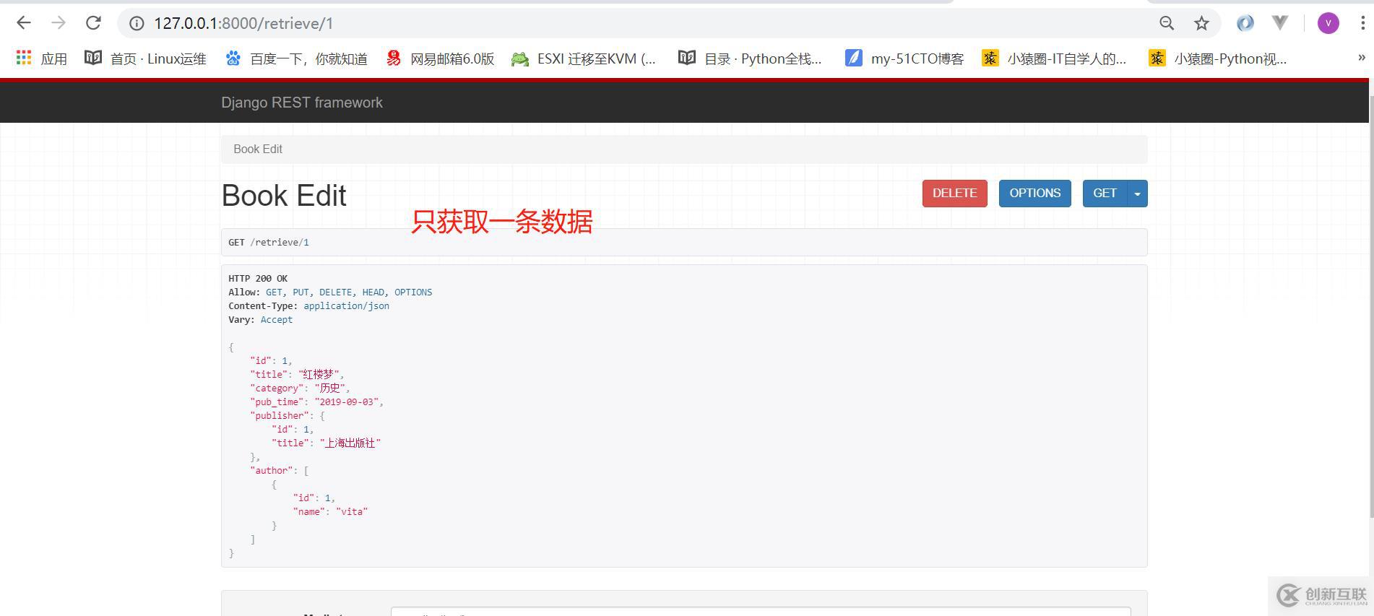Screen dimensions: 1374x616
Task: Open the 目录 · Python全栈 bookmark
Action: (x=750, y=58)
